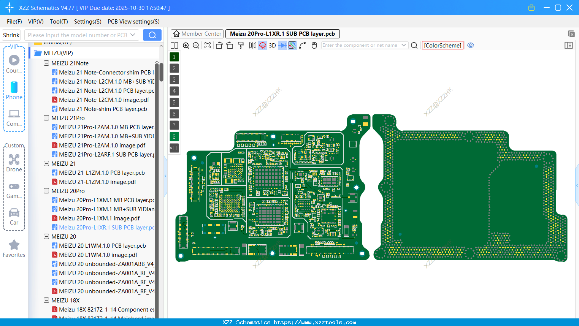Toggle the highlighted diode lamp mode
Image resolution: width=579 pixels, height=326 pixels.
point(262,45)
